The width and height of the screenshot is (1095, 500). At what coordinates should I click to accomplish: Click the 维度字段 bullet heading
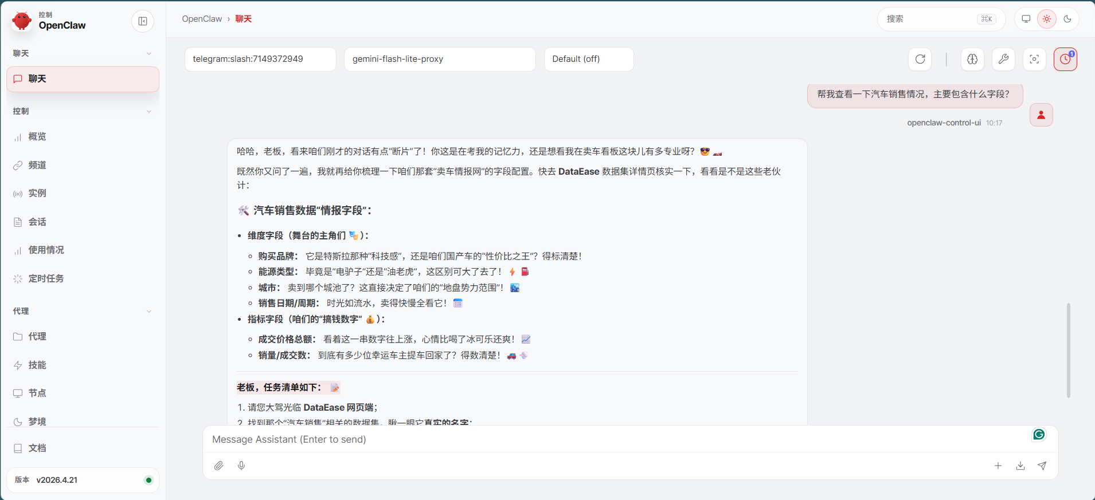pos(308,235)
